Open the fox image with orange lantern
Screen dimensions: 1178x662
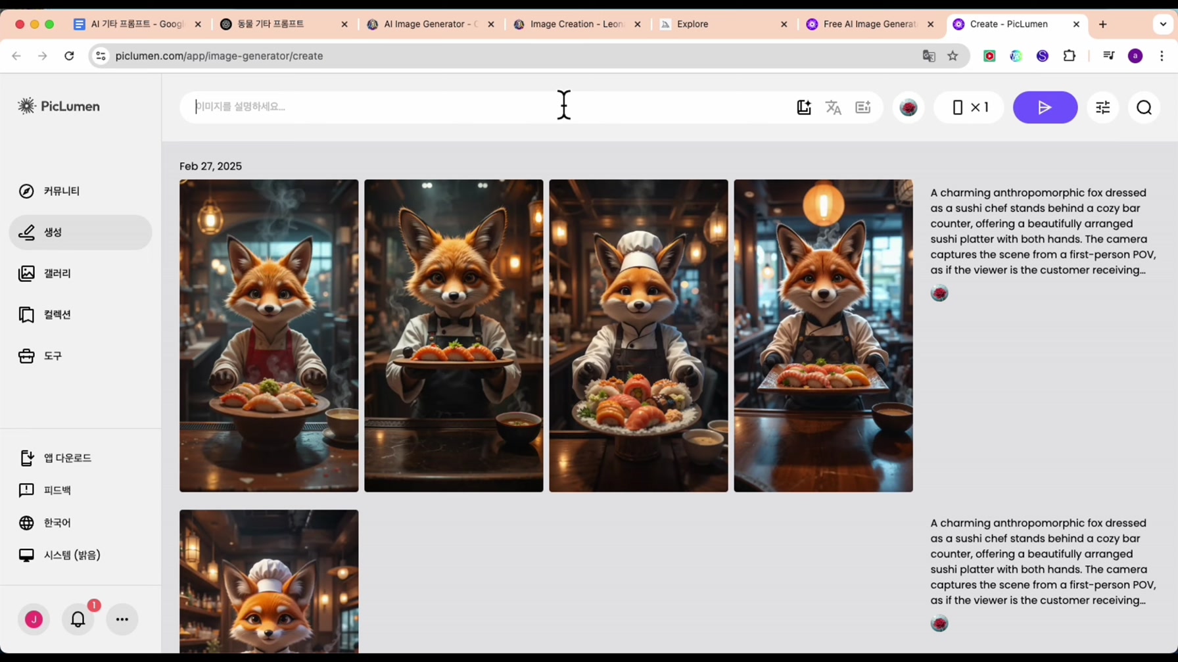(823, 335)
